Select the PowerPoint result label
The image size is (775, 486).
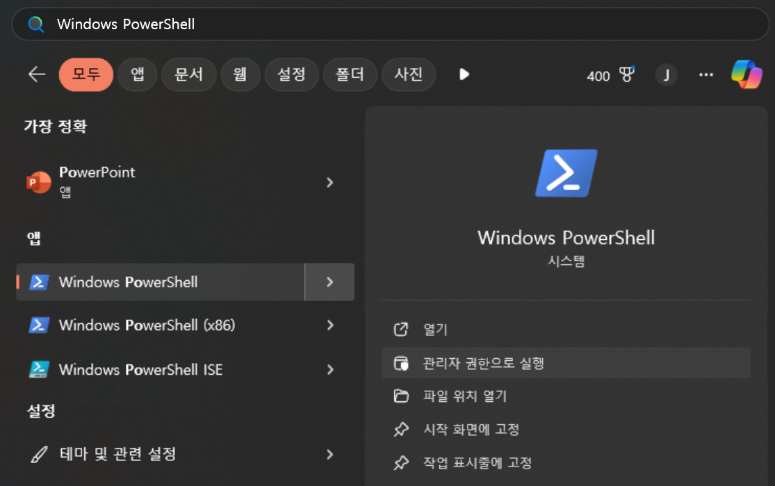pyautogui.click(x=97, y=172)
